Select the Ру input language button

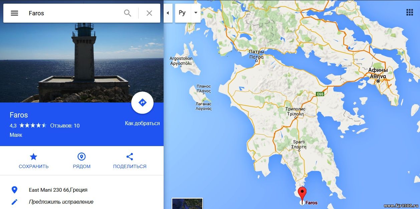tap(182, 13)
